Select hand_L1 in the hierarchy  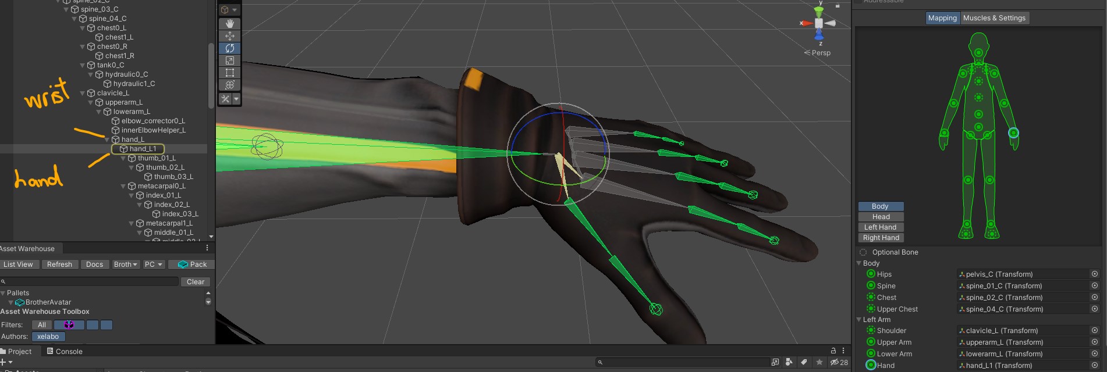click(143, 149)
